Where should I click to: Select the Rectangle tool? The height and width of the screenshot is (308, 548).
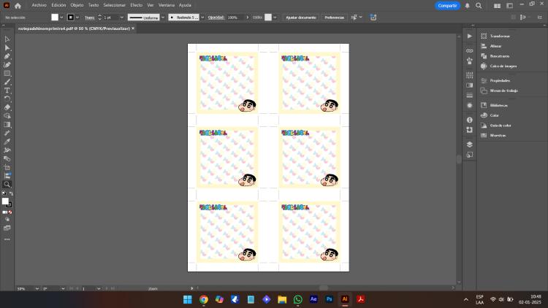point(7,73)
